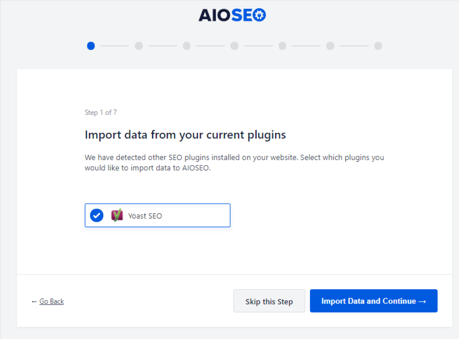Click the sixth step progress dot
Image resolution: width=459 pixels, height=339 pixels.
coord(330,46)
